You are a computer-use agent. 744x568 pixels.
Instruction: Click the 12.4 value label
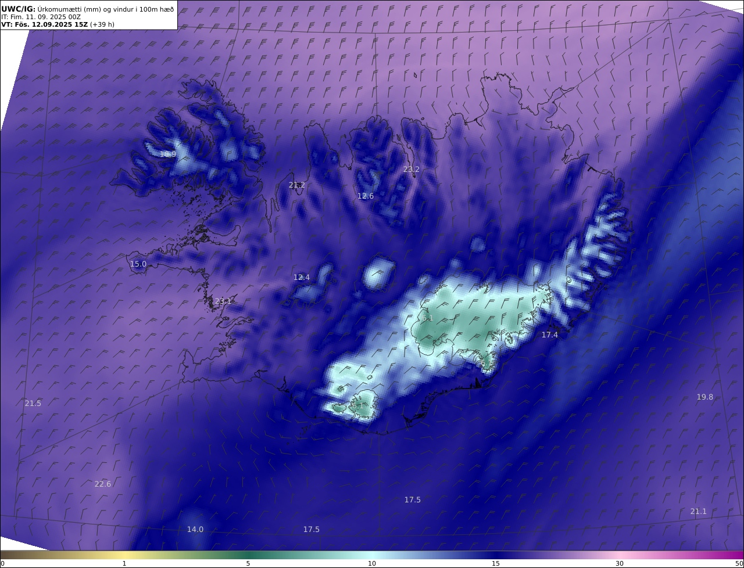coord(301,278)
